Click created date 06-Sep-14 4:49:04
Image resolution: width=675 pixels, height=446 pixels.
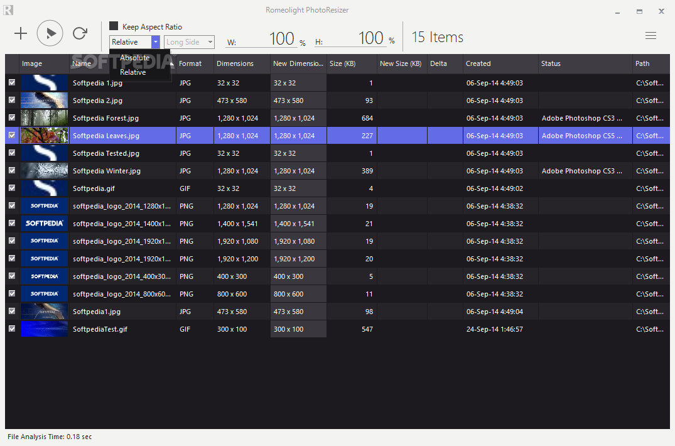pyautogui.click(x=495, y=311)
